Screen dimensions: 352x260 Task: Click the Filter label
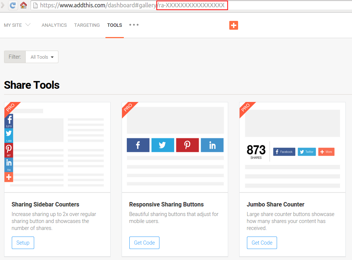pos(15,57)
